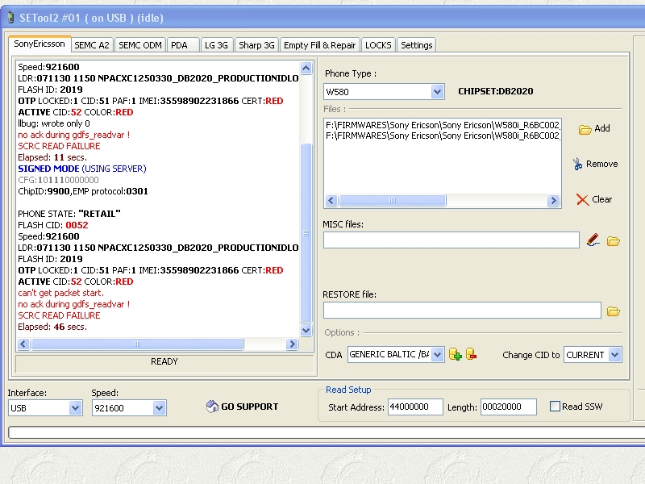Click the Clear button label
The width and height of the screenshot is (645, 484).
tap(601, 199)
